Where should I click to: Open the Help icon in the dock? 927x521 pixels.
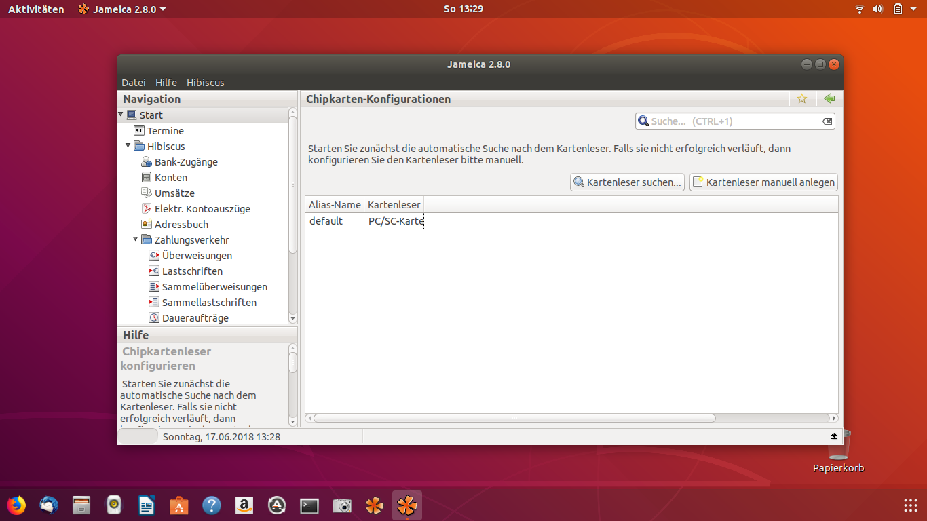pos(212,505)
